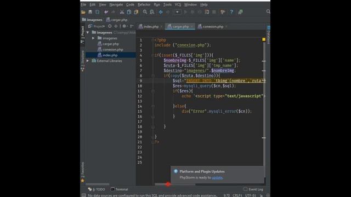The width and height of the screenshot is (351, 197).
Task: Open the Window menu
Action: [190, 4]
